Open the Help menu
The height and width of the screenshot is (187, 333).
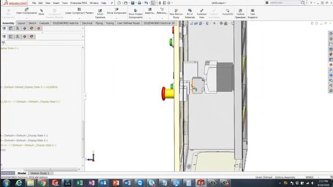104,3
